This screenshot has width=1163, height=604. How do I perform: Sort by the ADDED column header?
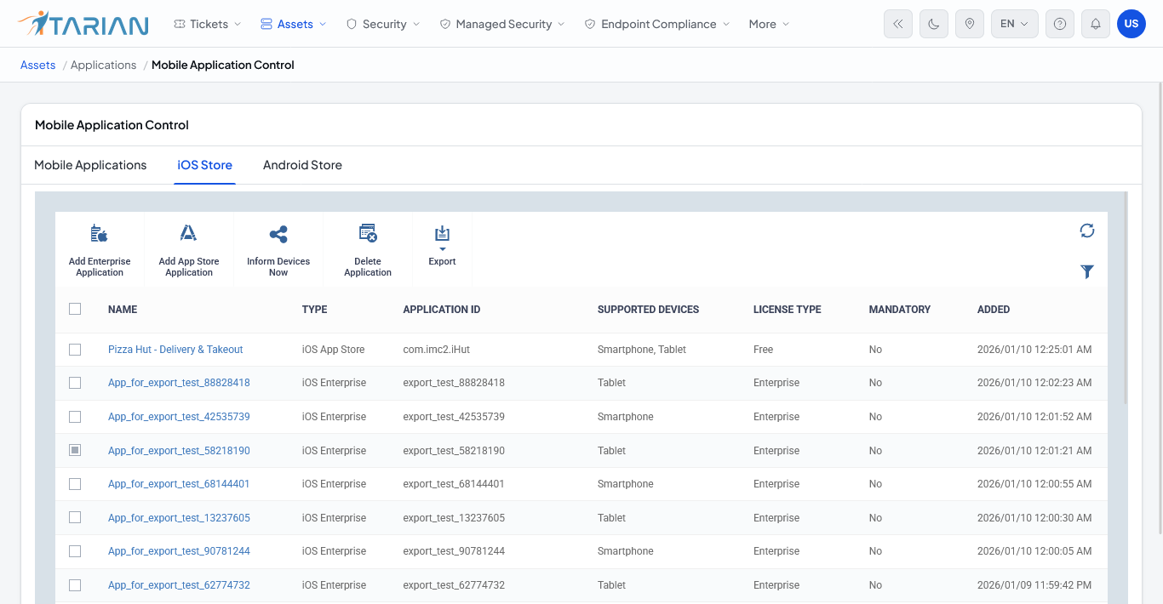point(994,310)
